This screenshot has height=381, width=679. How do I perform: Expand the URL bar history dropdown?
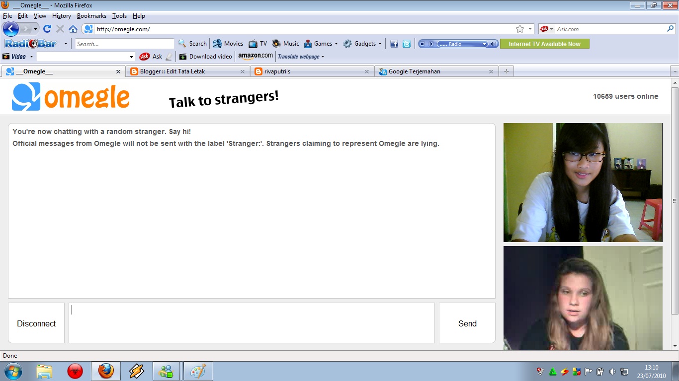pos(530,29)
